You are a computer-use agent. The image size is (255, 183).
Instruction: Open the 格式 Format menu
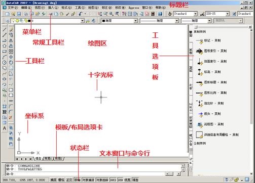(x=66, y=8)
